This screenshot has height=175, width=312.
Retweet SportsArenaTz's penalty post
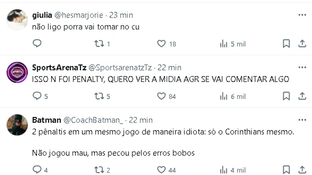(98, 96)
